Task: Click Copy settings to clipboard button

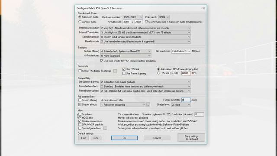Action: [191, 138]
